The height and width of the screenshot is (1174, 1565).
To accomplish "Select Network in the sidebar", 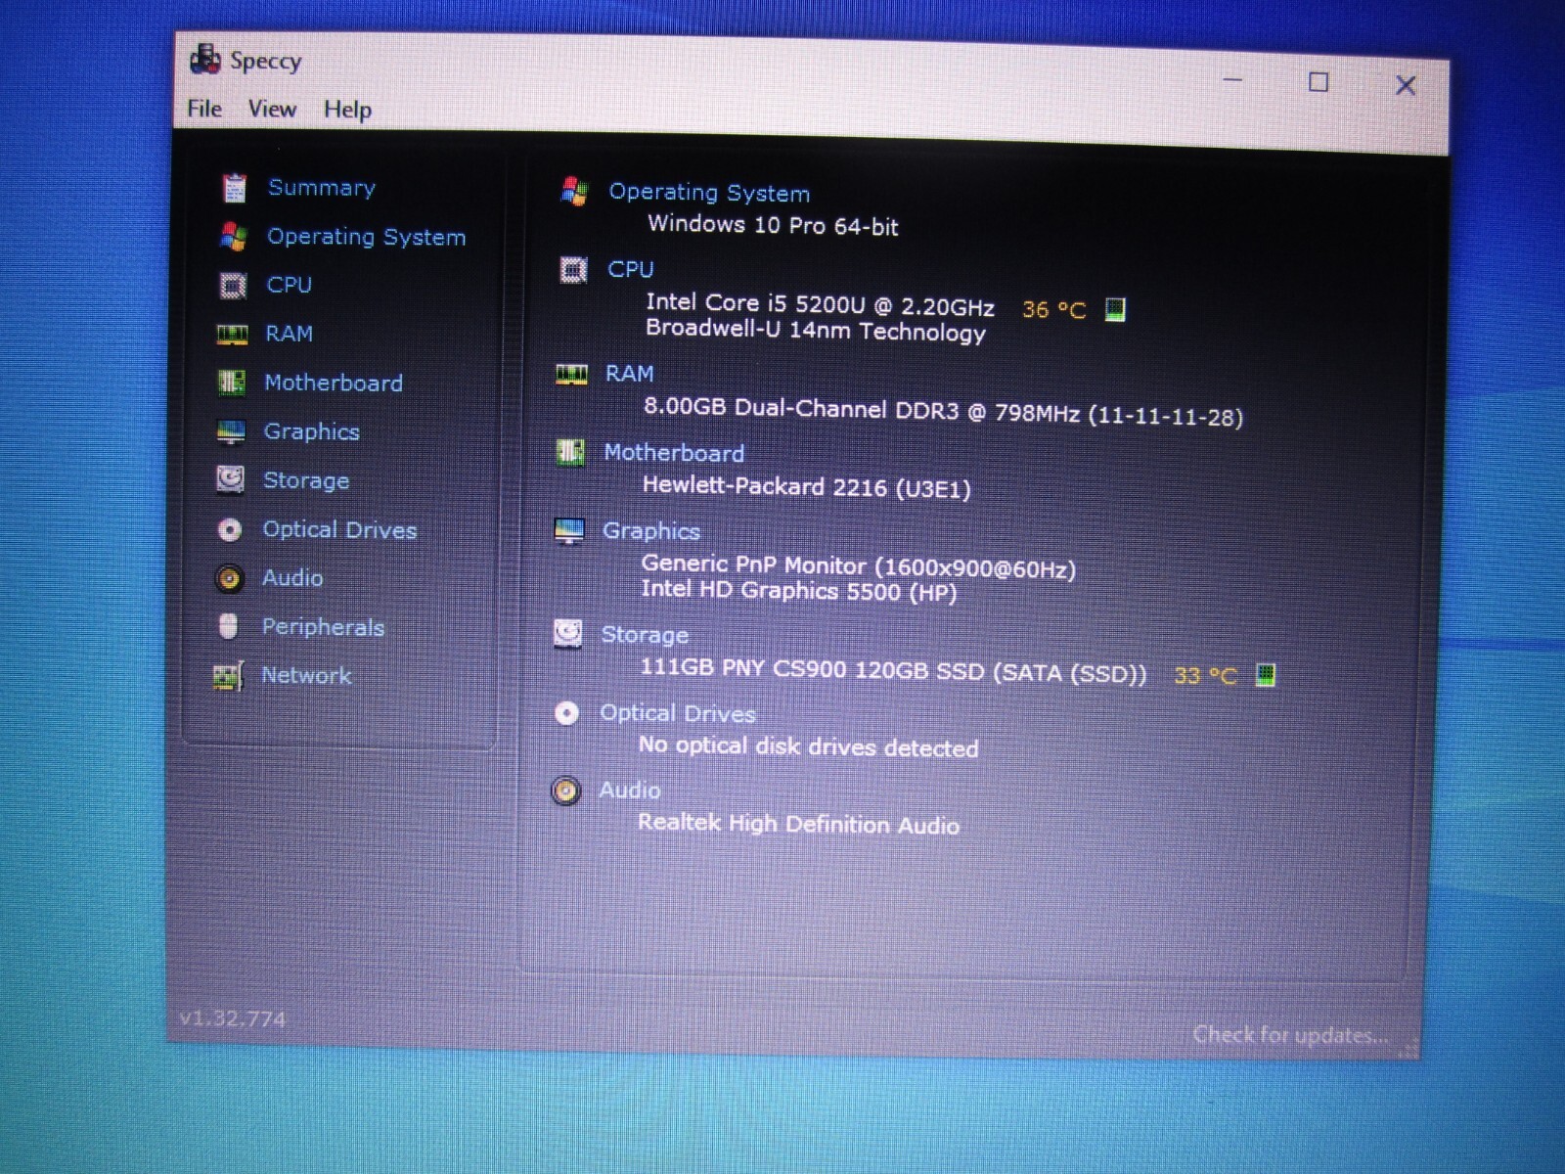I will [x=306, y=675].
